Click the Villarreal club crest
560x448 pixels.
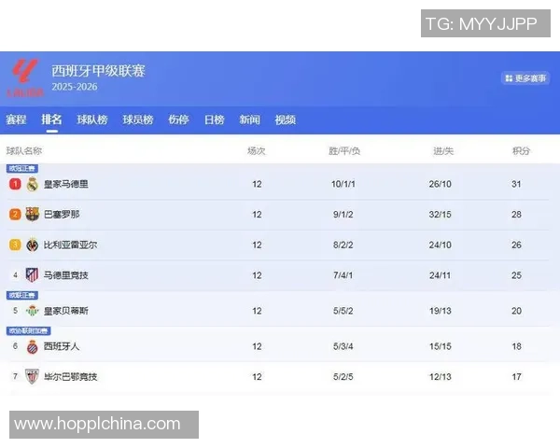point(33,245)
